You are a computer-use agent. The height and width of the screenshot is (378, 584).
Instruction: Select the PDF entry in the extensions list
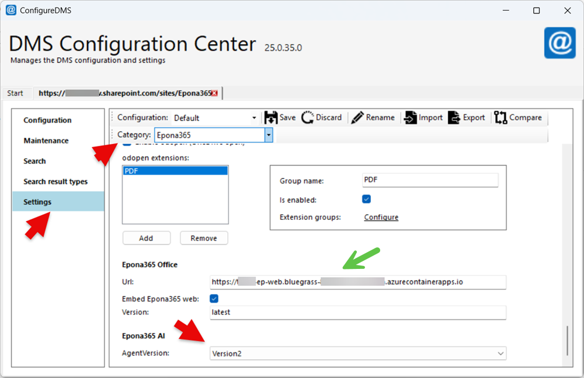175,171
